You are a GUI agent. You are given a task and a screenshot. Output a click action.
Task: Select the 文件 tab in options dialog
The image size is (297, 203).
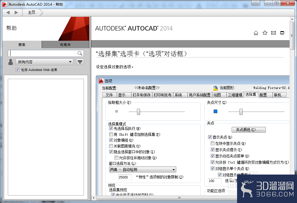109,95
